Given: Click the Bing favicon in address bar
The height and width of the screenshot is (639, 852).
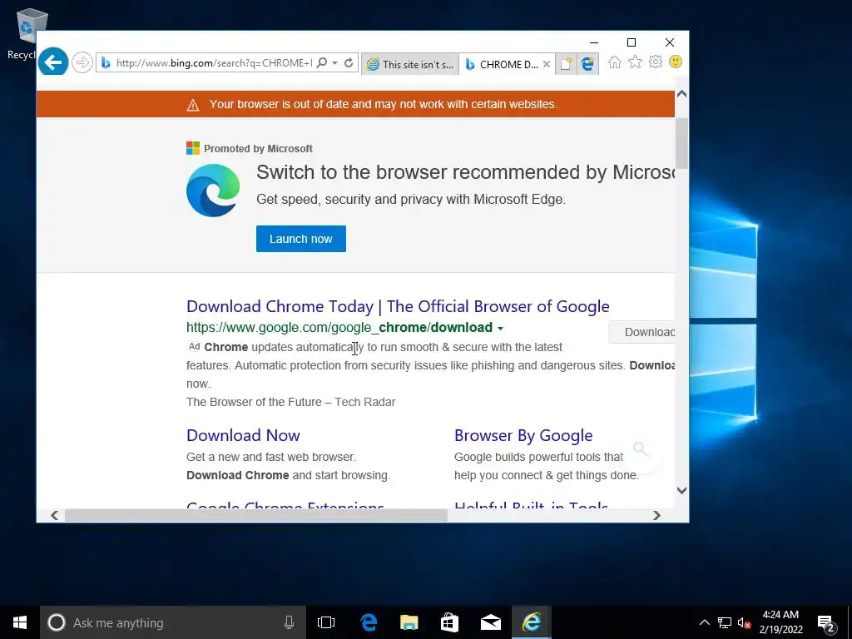Looking at the screenshot, I should click(x=106, y=63).
